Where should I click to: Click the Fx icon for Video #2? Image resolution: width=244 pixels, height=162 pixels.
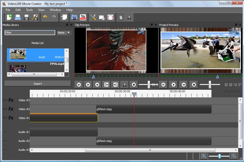click(x=11, y=109)
